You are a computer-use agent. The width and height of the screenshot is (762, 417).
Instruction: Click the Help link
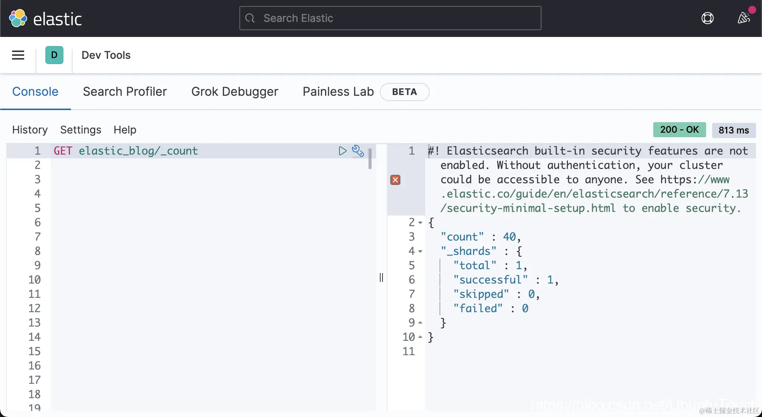(x=125, y=130)
